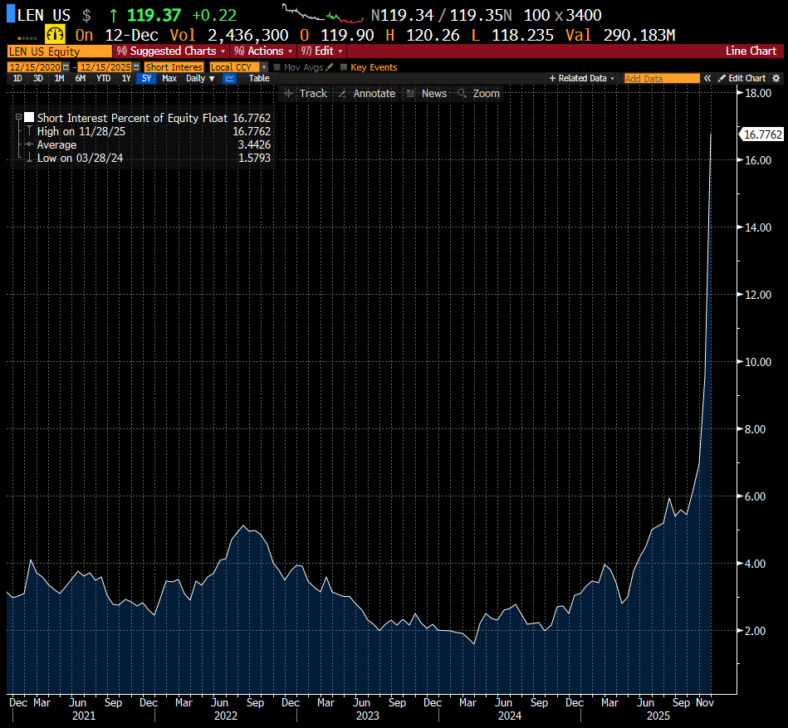Viewport: 788px width, 728px height.
Task: Click the News button label
Action: pos(434,94)
